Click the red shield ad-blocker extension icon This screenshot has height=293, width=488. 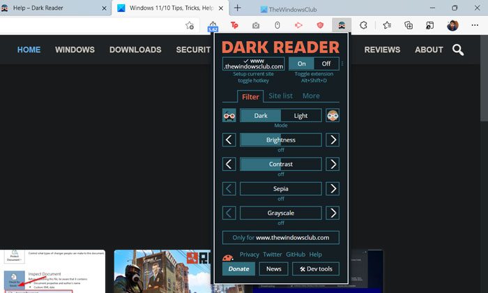pyautogui.click(x=320, y=25)
